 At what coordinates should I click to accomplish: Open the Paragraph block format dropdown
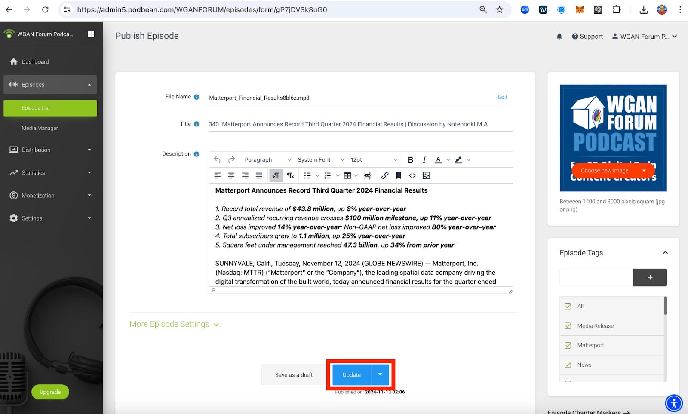click(267, 160)
